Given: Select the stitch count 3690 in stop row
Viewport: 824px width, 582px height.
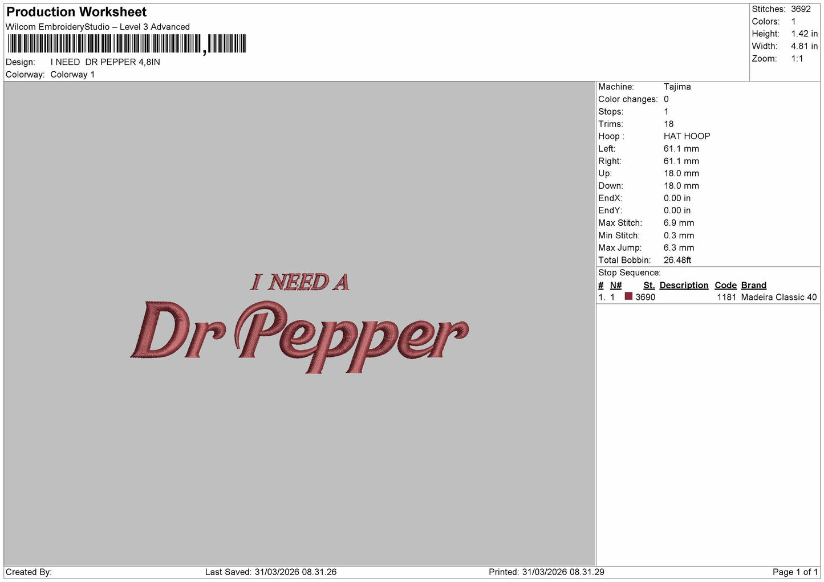Looking at the screenshot, I should pos(645,298).
